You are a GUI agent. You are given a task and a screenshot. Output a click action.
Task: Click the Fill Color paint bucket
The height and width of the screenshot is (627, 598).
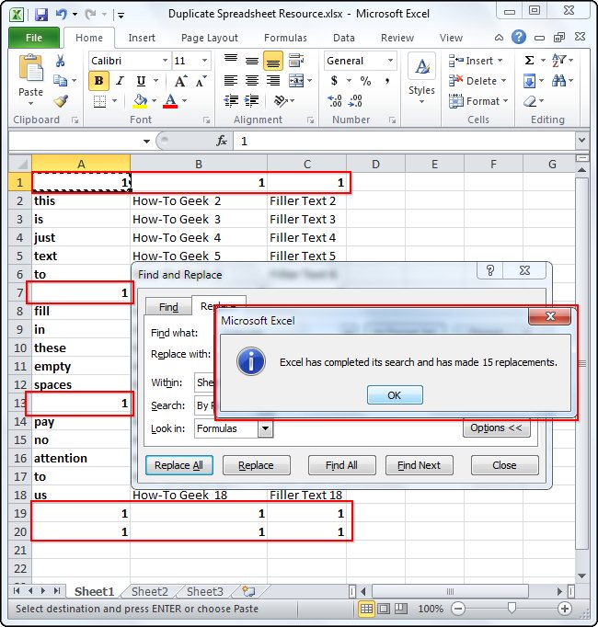140,101
